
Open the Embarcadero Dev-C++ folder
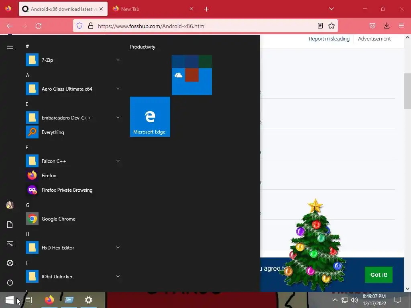point(73,118)
